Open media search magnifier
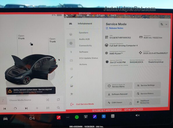The height and width of the screenshot is (128, 173). tap(58, 108)
